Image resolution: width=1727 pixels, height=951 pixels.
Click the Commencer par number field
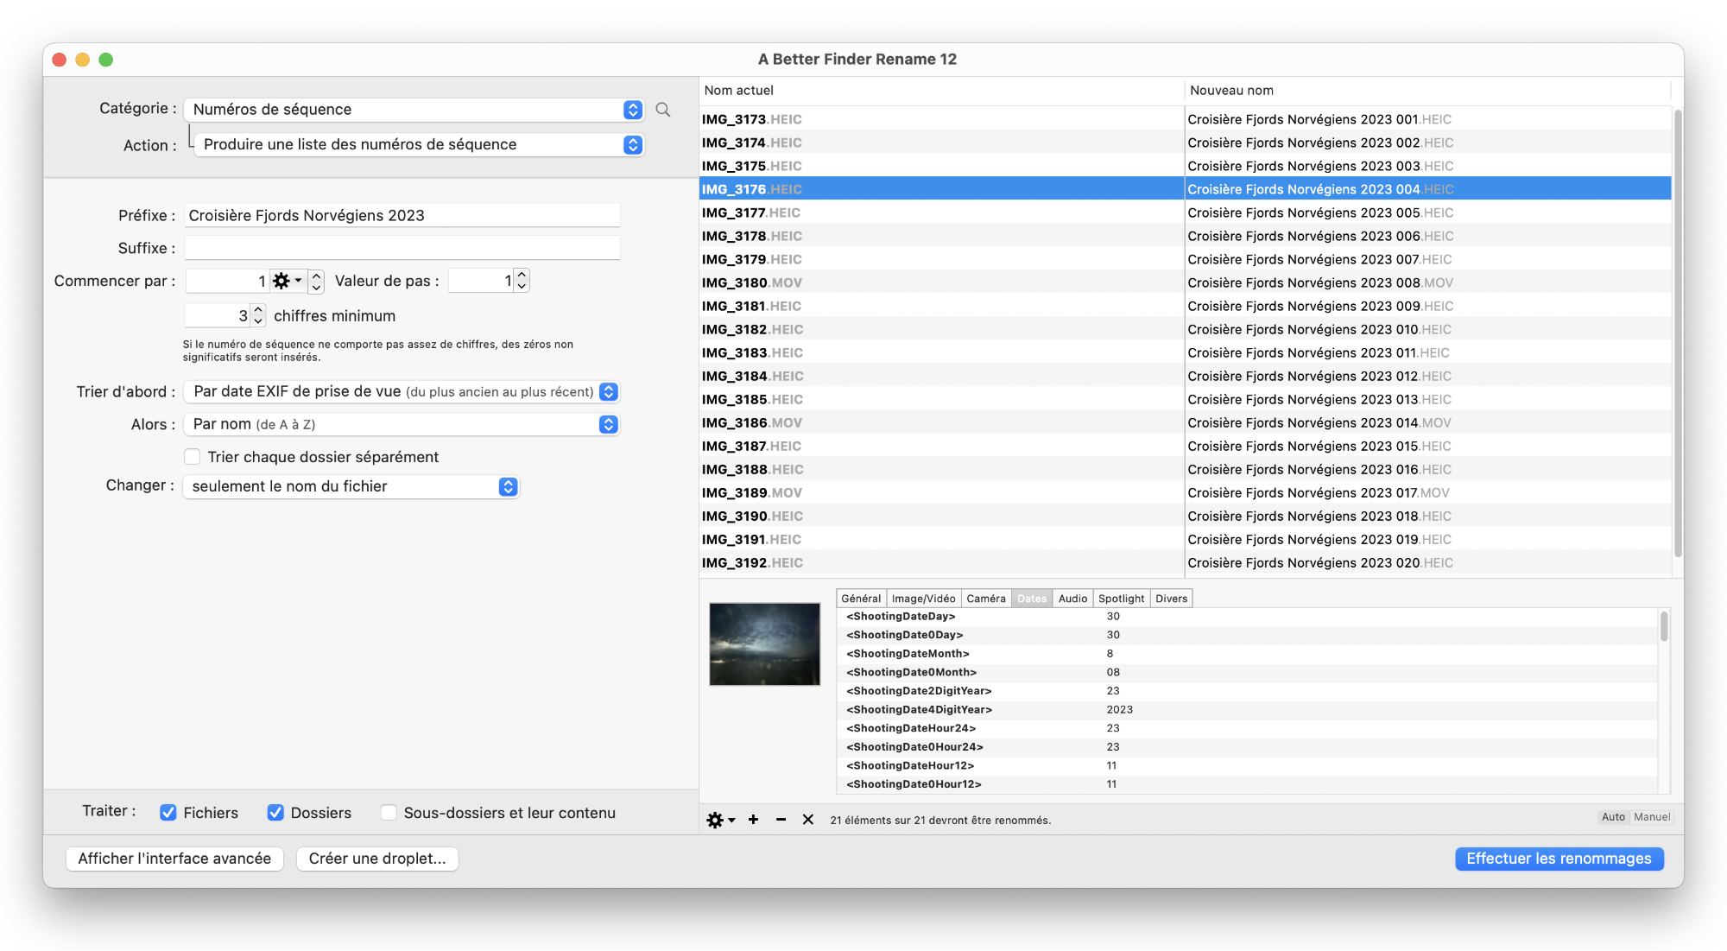click(x=227, y=281)
